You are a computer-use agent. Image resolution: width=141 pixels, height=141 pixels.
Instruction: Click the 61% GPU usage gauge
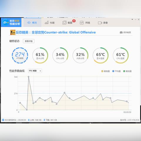click(40, 55)
